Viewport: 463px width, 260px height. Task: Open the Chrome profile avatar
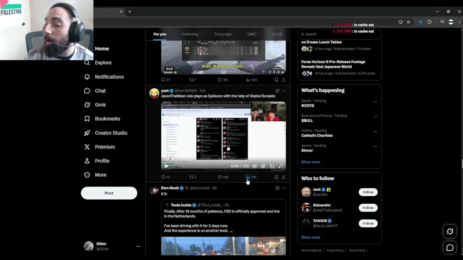451,22
